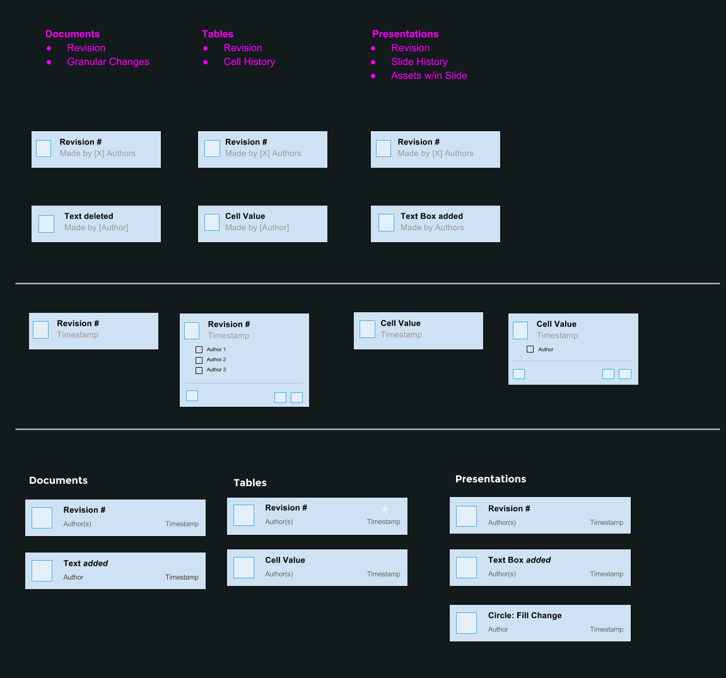Click the magenta Tables heading
The width and height of the screenshot is (726, 678).
(x=218, y=34)
